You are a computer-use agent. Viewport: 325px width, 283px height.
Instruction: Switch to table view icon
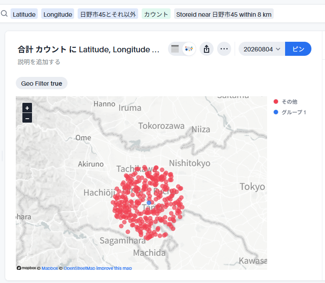tap(175, 49)
